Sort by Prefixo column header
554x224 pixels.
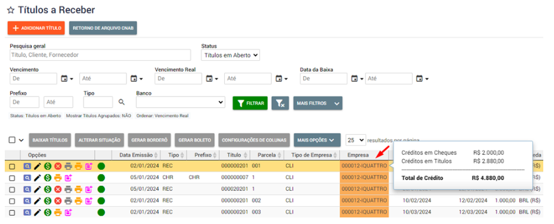point(202,155)
